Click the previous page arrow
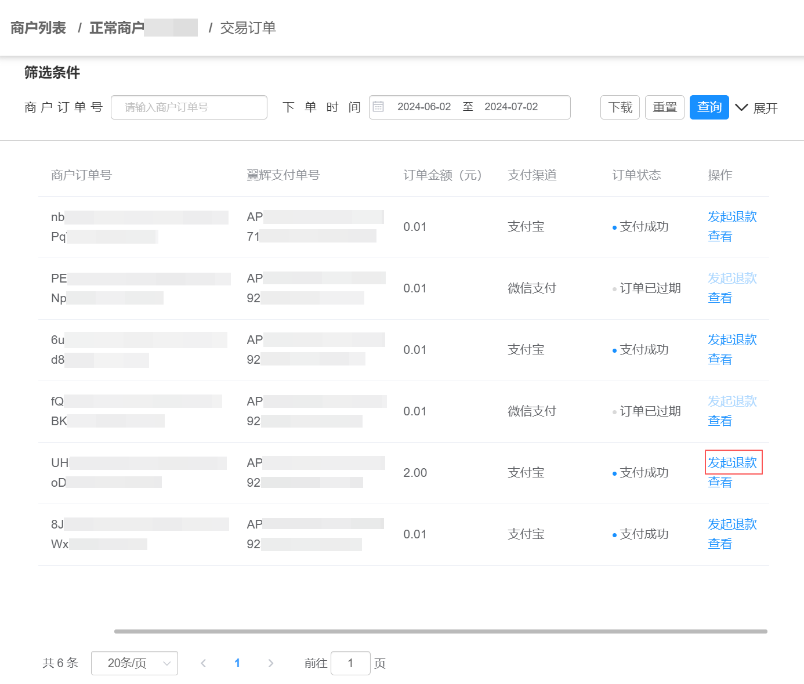 pyautogui.click(x=204, y=663)
